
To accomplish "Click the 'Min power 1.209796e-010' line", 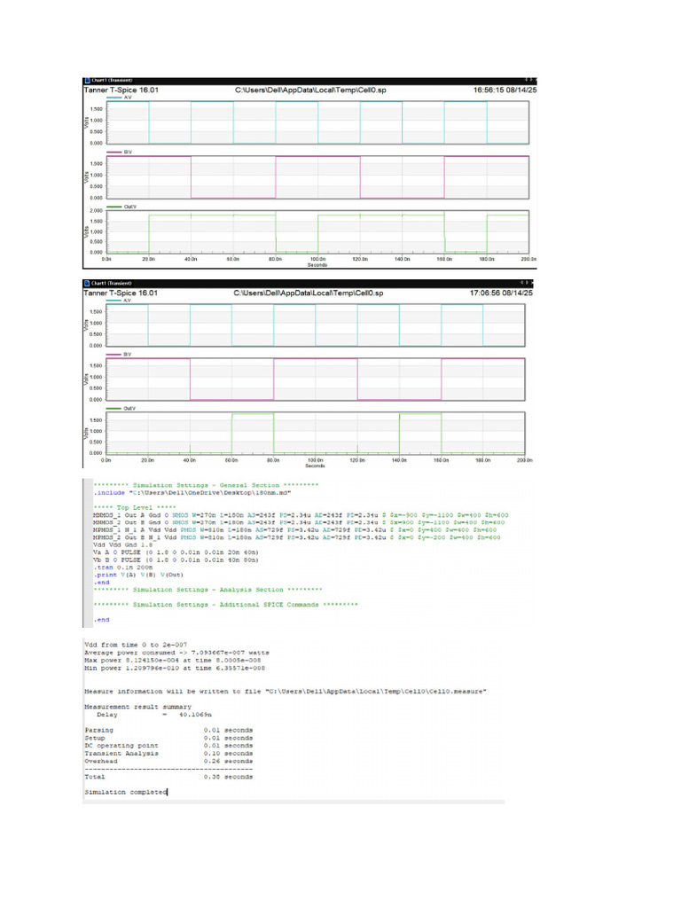I will click(175, 669).
